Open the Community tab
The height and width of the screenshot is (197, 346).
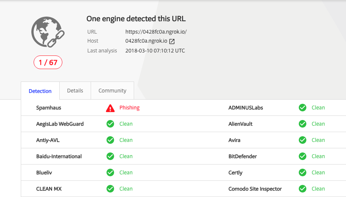point(112,91)
